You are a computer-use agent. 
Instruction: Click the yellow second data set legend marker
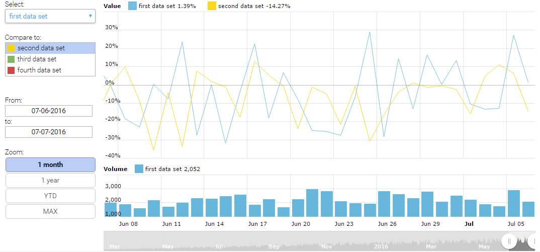212,6
